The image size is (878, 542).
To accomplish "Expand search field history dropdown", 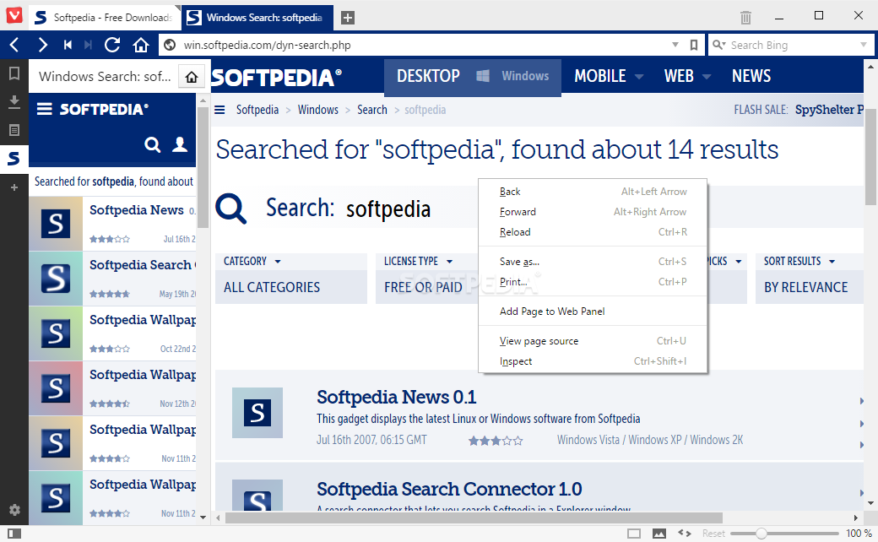I will 864,45.
